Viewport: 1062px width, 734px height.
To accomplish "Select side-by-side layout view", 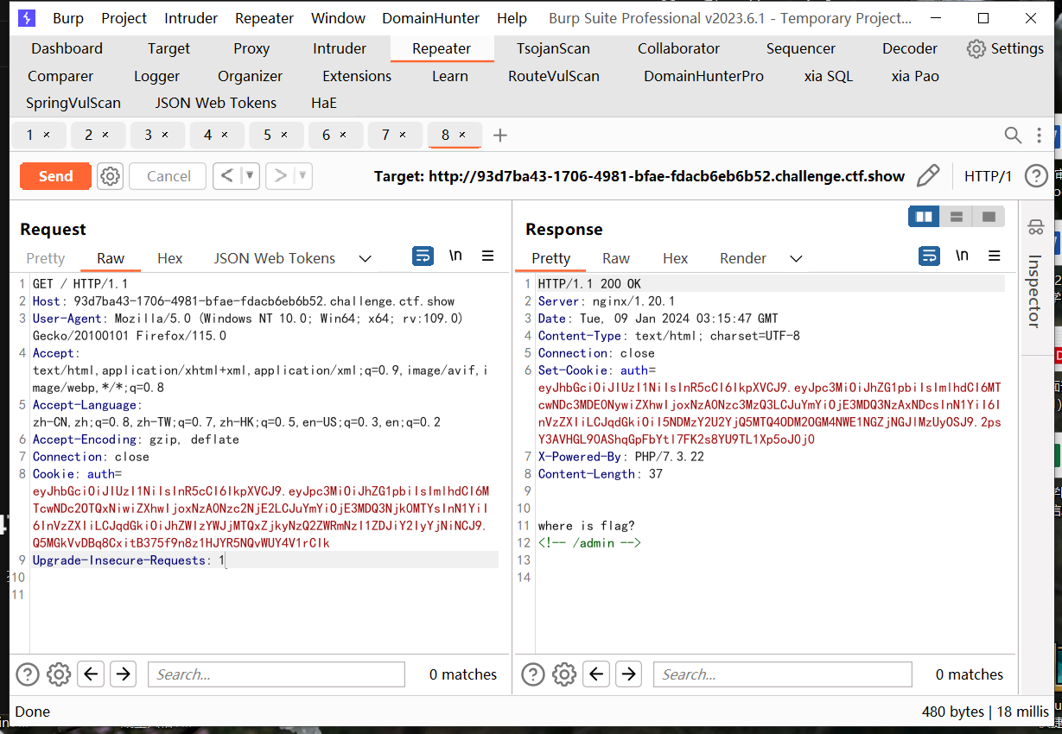I will (924, 216).
